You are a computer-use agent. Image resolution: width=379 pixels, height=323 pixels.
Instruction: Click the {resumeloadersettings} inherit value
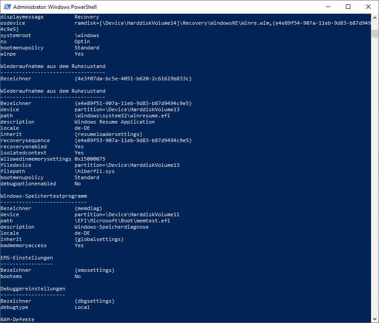point(108,134)
